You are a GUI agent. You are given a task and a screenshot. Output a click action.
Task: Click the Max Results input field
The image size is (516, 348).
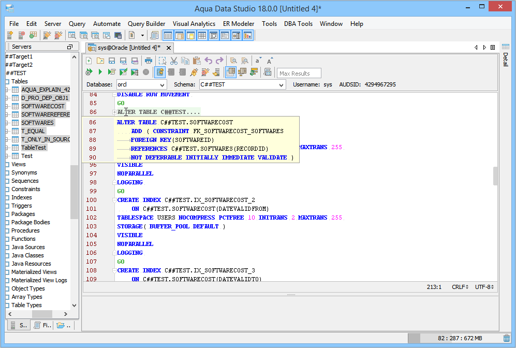[x=299, y=74]
